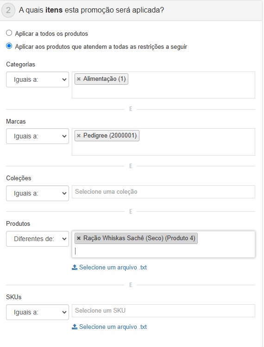Select 'Aplicar aos produtos que atendem' radio
The image size is (264, 347).
pyautogui.click(x=9, y=46)
